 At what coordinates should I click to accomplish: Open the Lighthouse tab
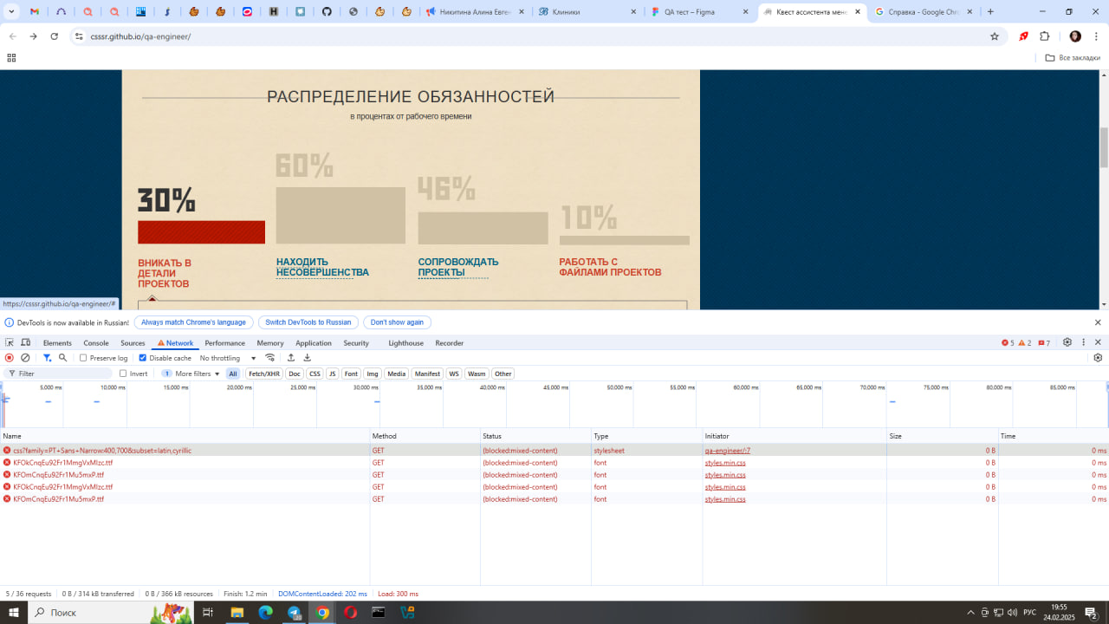click(405, 343)
